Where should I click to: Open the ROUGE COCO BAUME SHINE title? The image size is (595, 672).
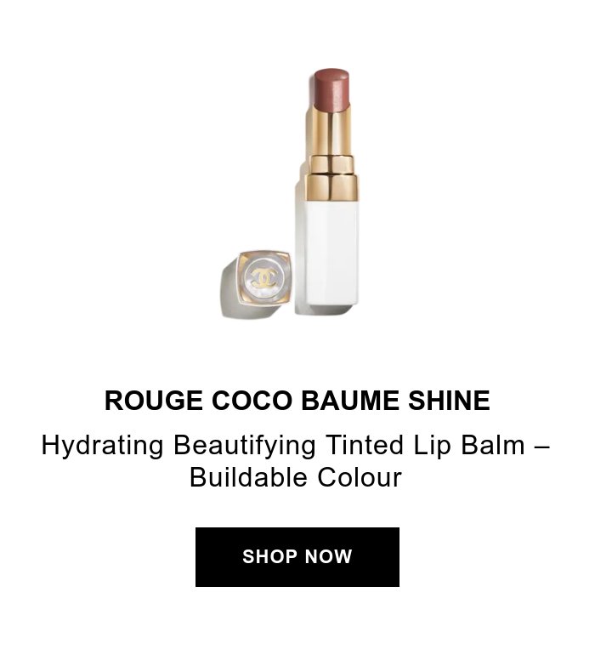[x=297, y=401]
